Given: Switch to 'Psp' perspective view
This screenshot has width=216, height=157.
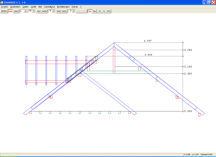Looking at the screenshot, I should point(94,11).
